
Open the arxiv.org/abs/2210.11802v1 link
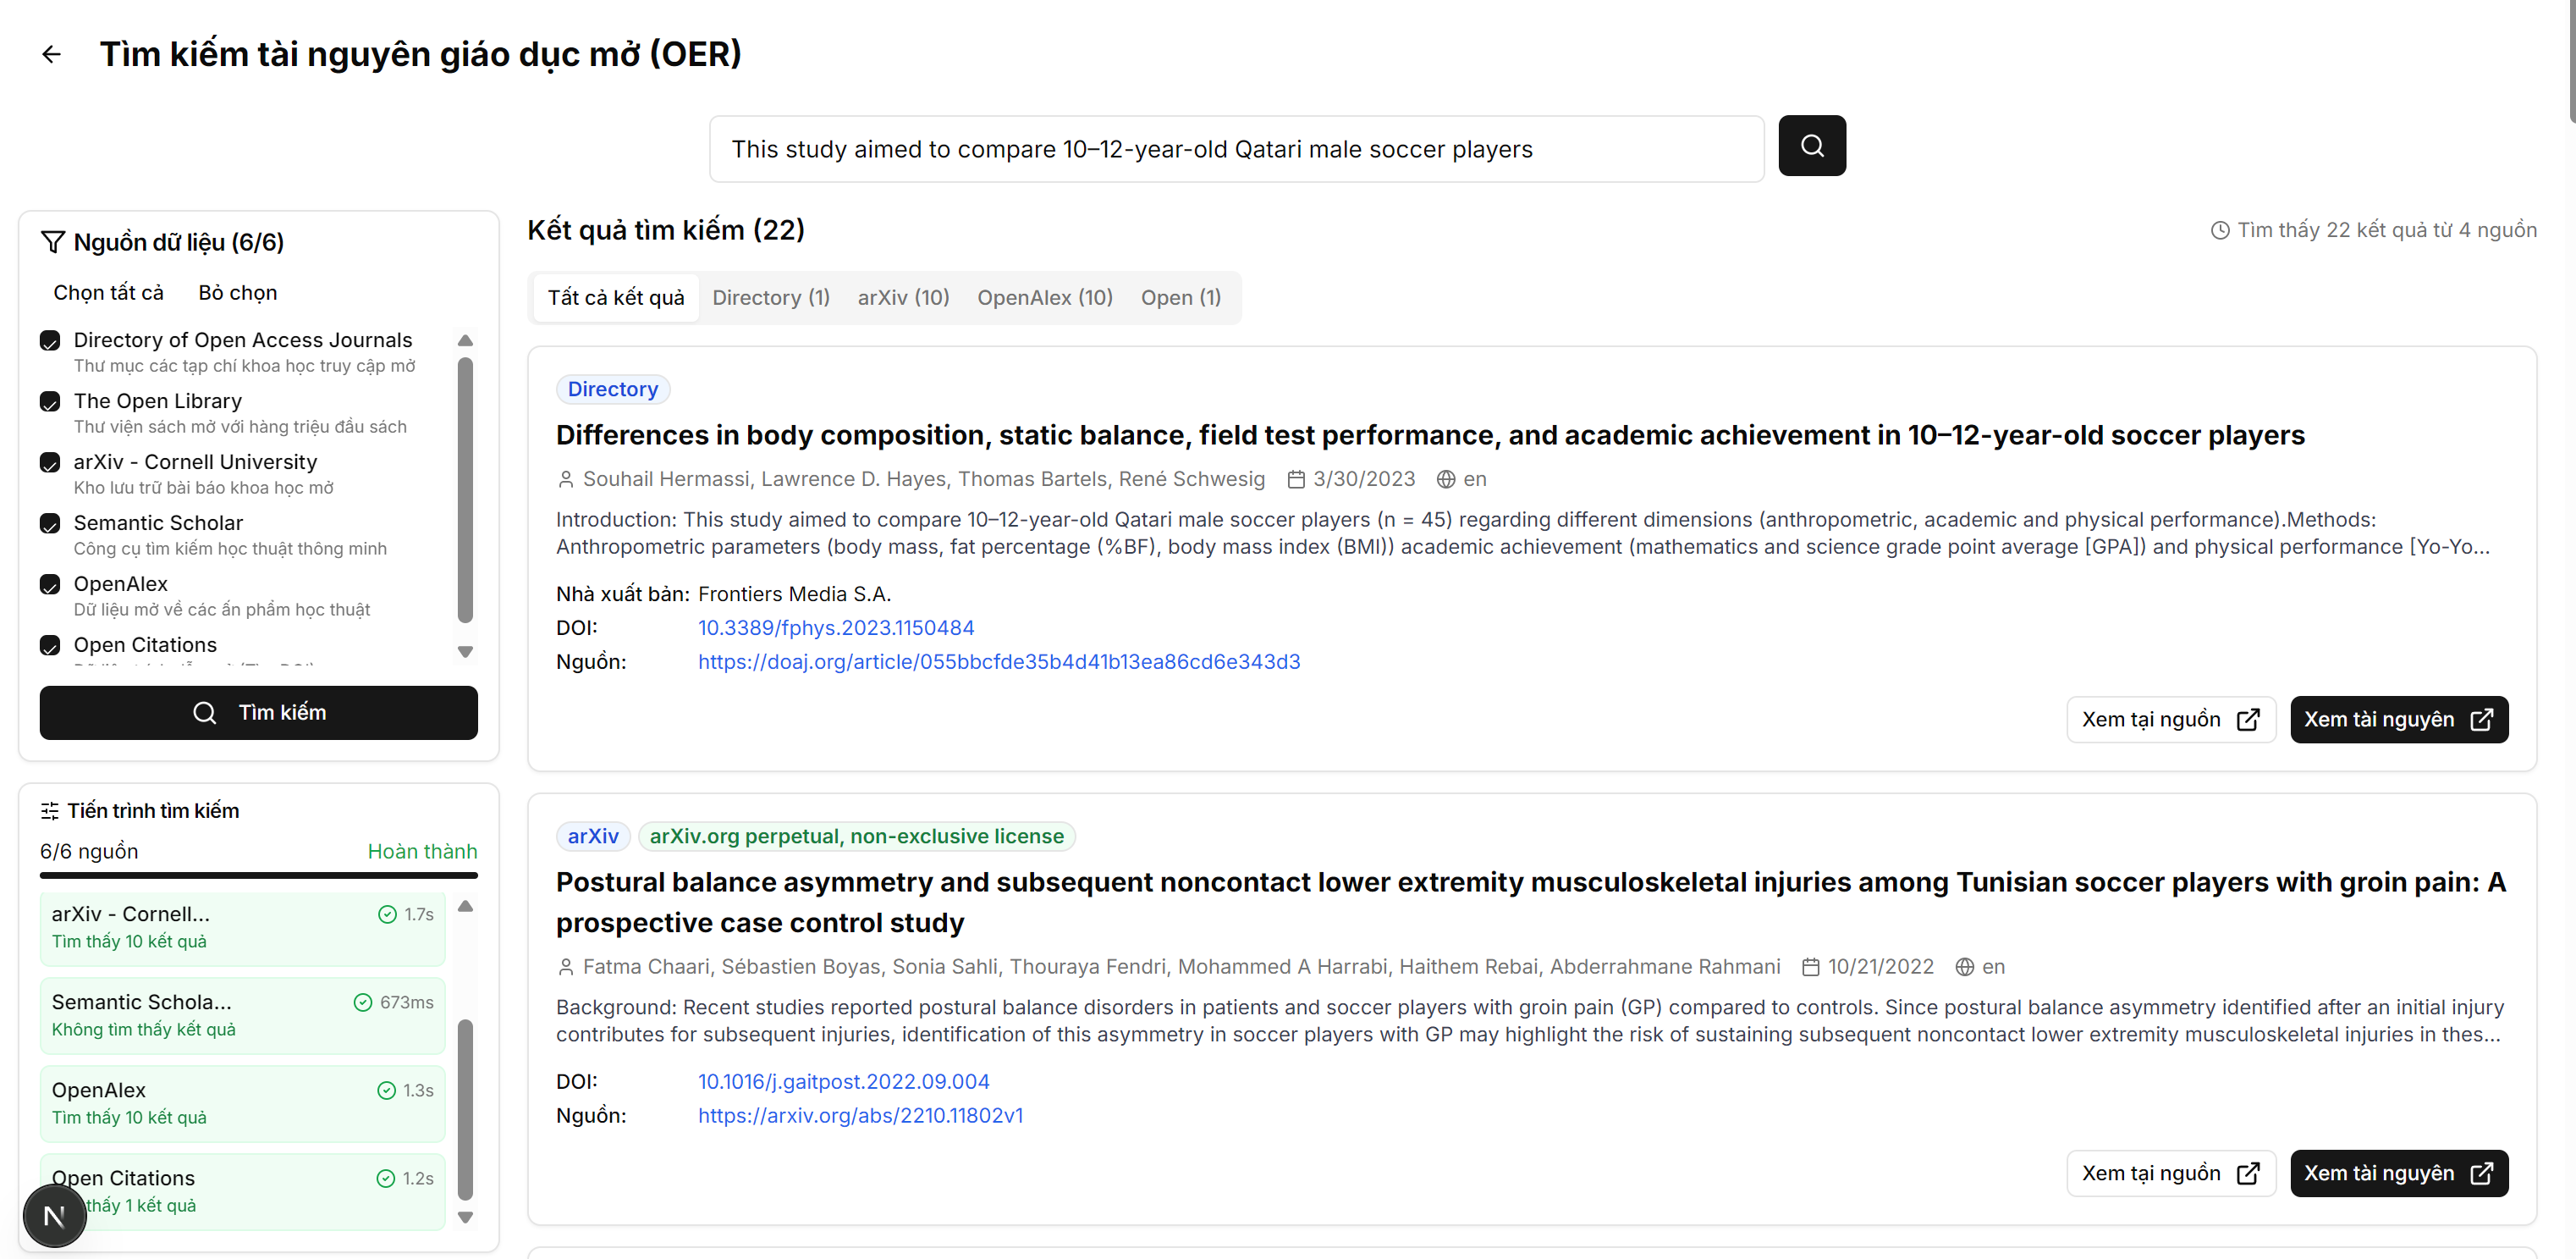(x=860, y=1116)
